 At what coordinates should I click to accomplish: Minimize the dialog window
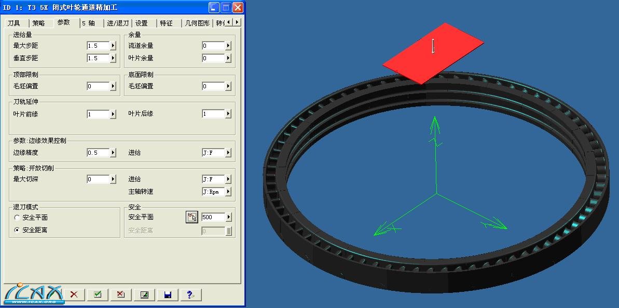214,7
